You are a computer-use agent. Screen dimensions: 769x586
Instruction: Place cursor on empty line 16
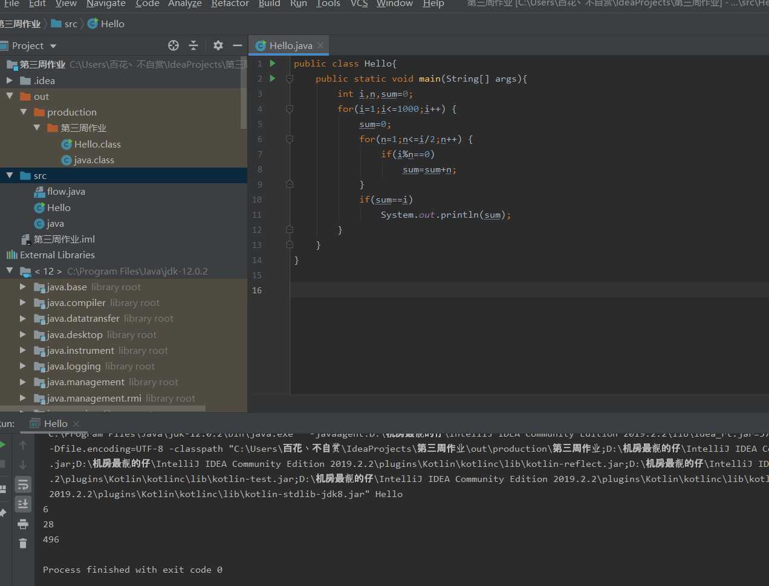(x=529, y=290)
